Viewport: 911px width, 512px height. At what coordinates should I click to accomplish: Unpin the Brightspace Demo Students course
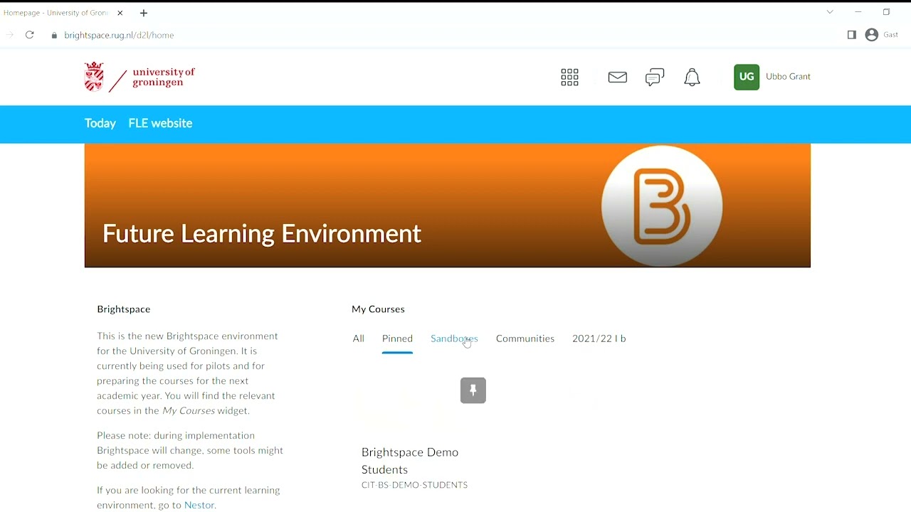pos(473,390)
